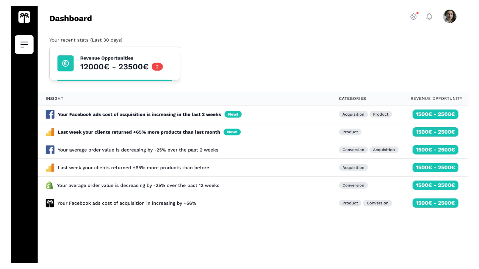Open 'returned +65% more products than before' insight
479x269 pixels.
coord(134,168)
